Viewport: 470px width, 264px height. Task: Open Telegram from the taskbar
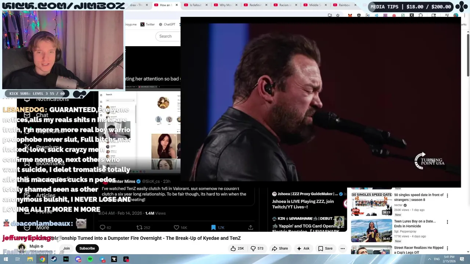pyautogui.click(x=102, y=259)
